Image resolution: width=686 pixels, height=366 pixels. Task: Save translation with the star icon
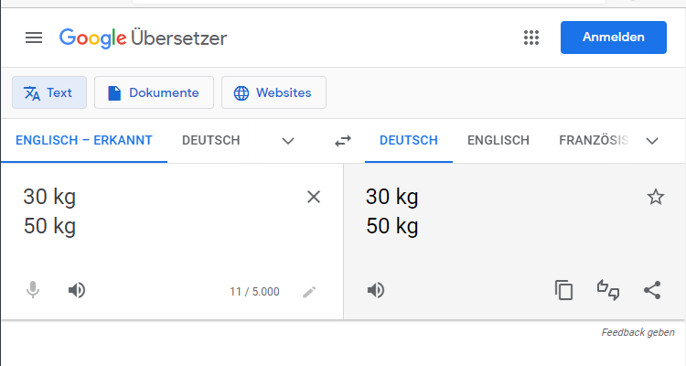[x=656, y=197]
